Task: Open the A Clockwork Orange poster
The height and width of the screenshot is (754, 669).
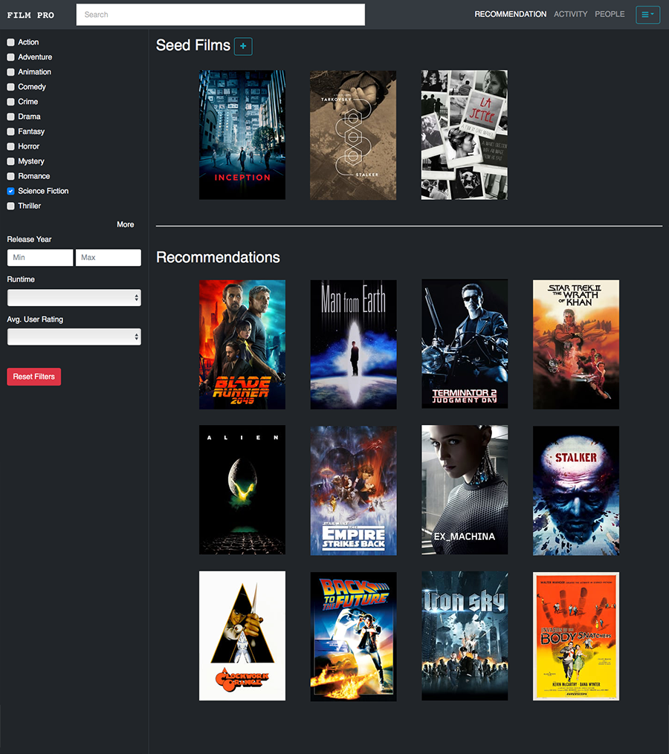Action: click(x=242, y=636)
